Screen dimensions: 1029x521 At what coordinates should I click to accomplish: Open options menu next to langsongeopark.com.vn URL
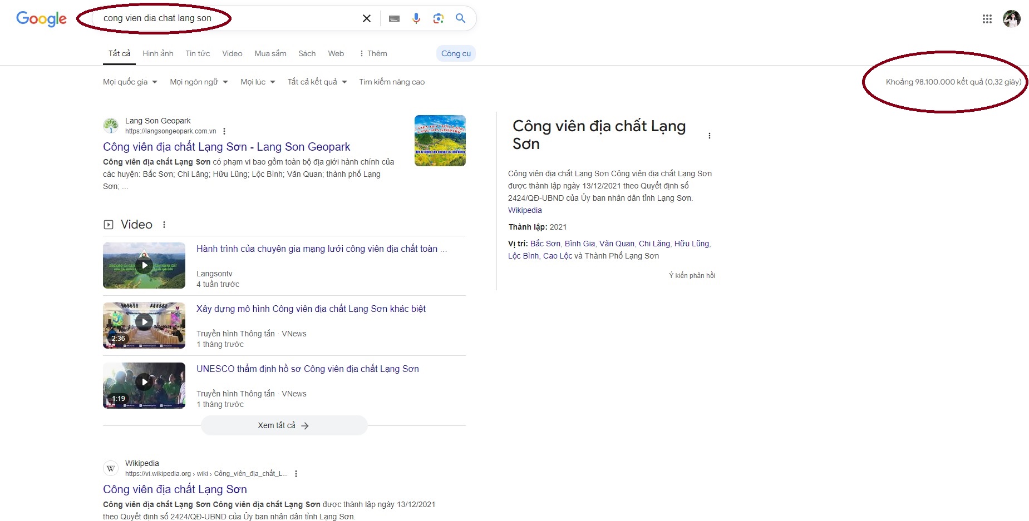pos(224,131)
